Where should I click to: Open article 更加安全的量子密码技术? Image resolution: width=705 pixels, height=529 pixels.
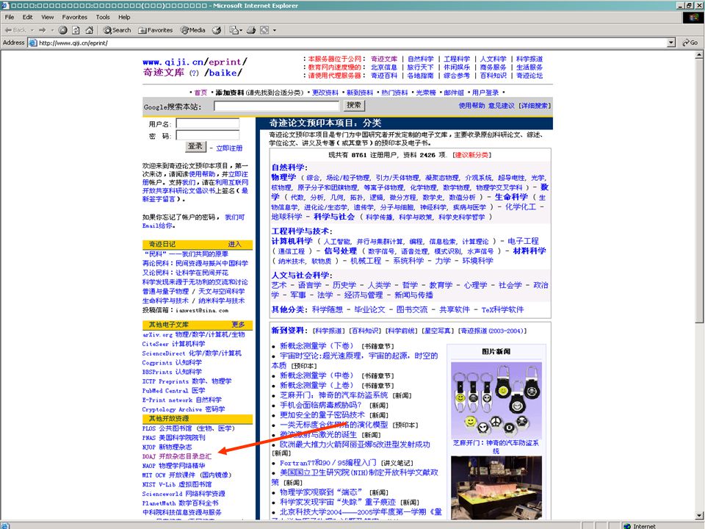(322, 414)
